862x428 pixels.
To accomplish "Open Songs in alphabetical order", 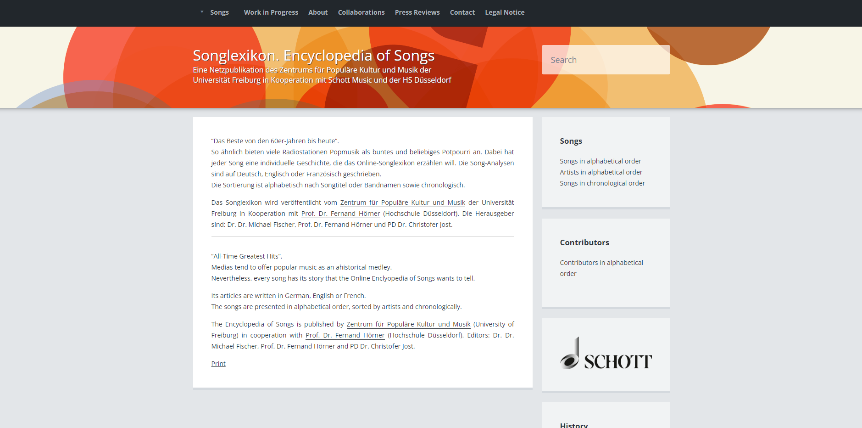I will (600, 161).
